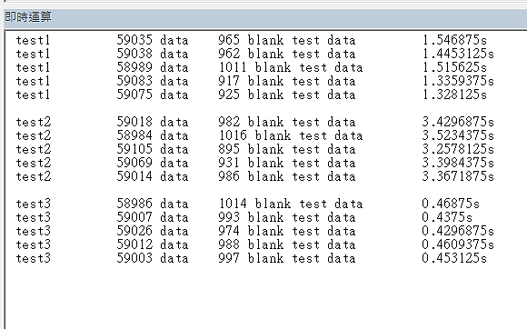Click the 1.546875s timing value
The image size is (527, 329).
(454, 40)
